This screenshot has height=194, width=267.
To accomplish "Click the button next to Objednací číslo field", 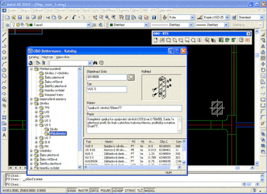I will [x=131, y=77].
